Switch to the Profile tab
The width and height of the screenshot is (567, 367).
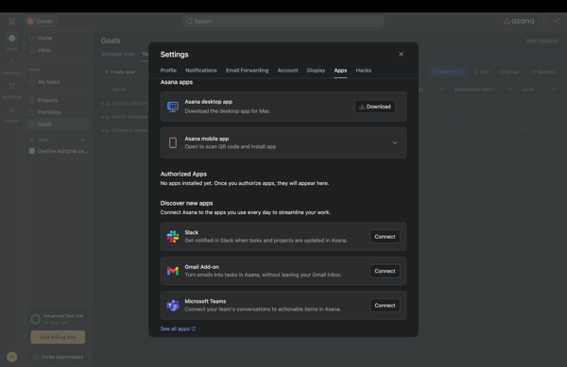(x=168, y=71)
